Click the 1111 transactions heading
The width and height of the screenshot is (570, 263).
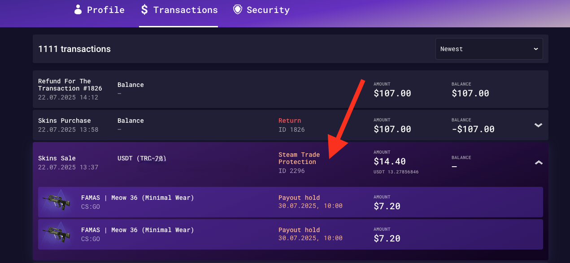[x=74, y=49]
